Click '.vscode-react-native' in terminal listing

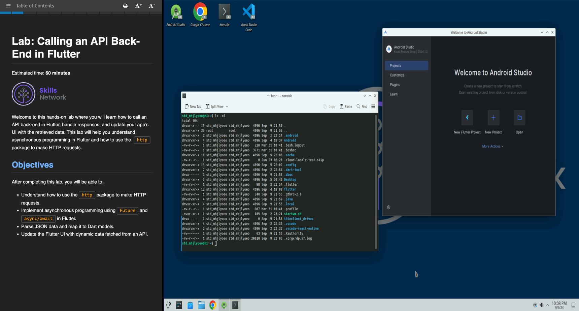click(x=301, y=228)
